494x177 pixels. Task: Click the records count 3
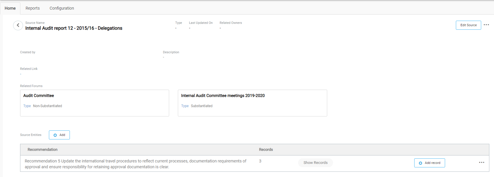[260, 161]
